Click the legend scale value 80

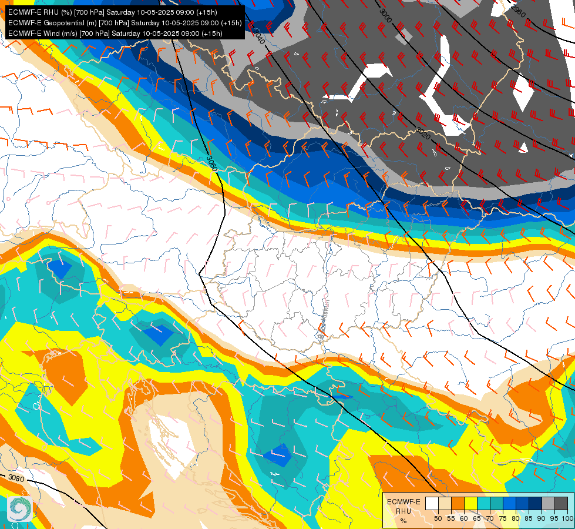pos(516,518)
